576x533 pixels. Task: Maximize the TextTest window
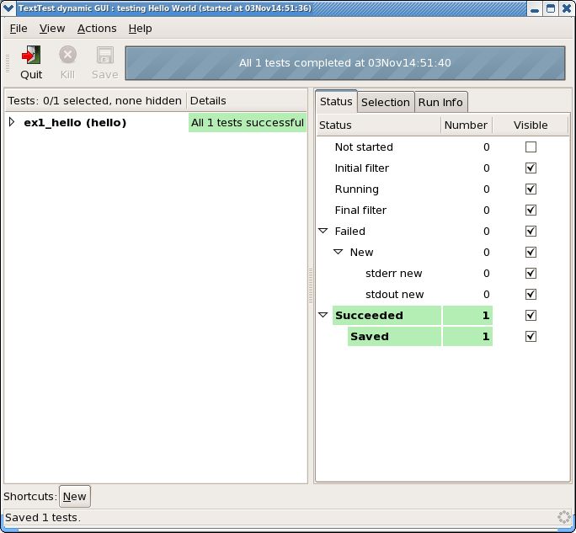[x=550, y=8]
